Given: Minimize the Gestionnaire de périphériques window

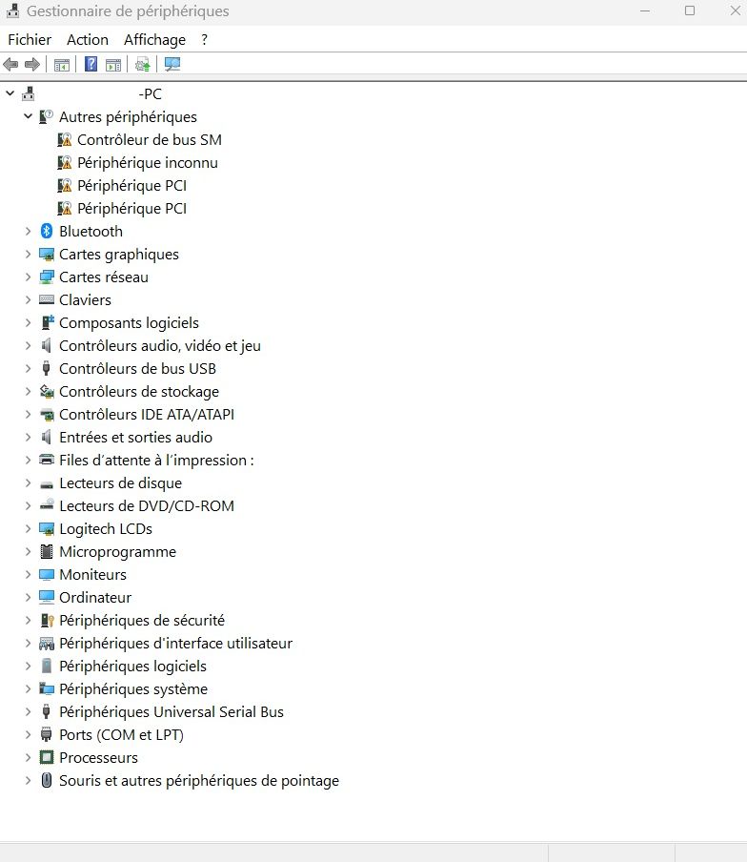Looking at the screenshot, I should tap(645, 10).
